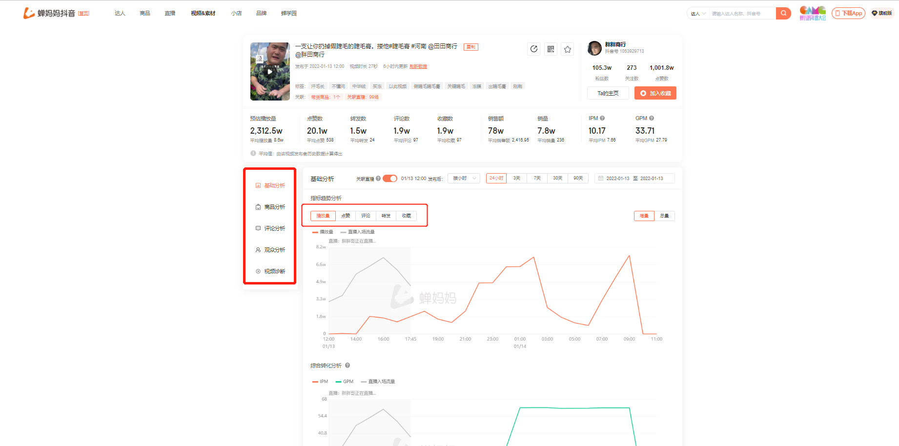Toggle 播放量 legend in the trend chart

click(x=323, y=232)
